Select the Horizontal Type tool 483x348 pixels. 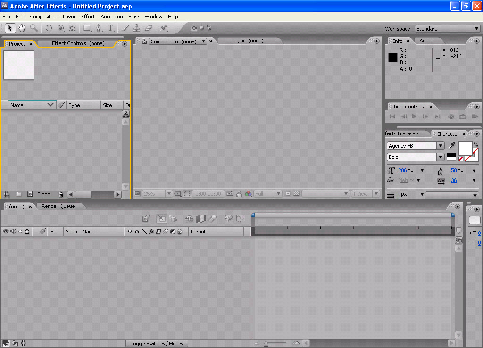tap(110, 28)
